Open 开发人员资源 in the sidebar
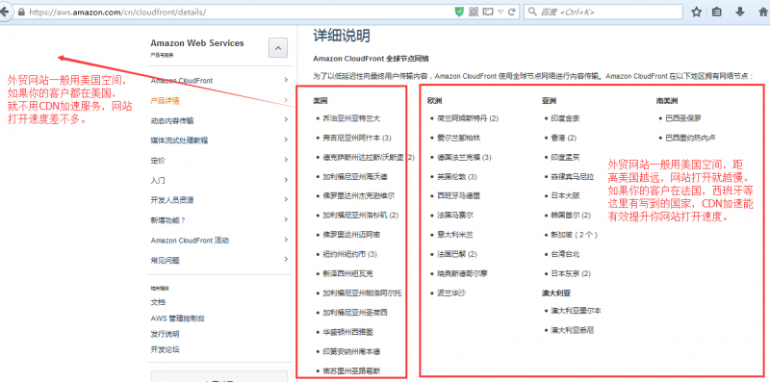This screenshot has height=382, width=770. [x=172, y=200]
